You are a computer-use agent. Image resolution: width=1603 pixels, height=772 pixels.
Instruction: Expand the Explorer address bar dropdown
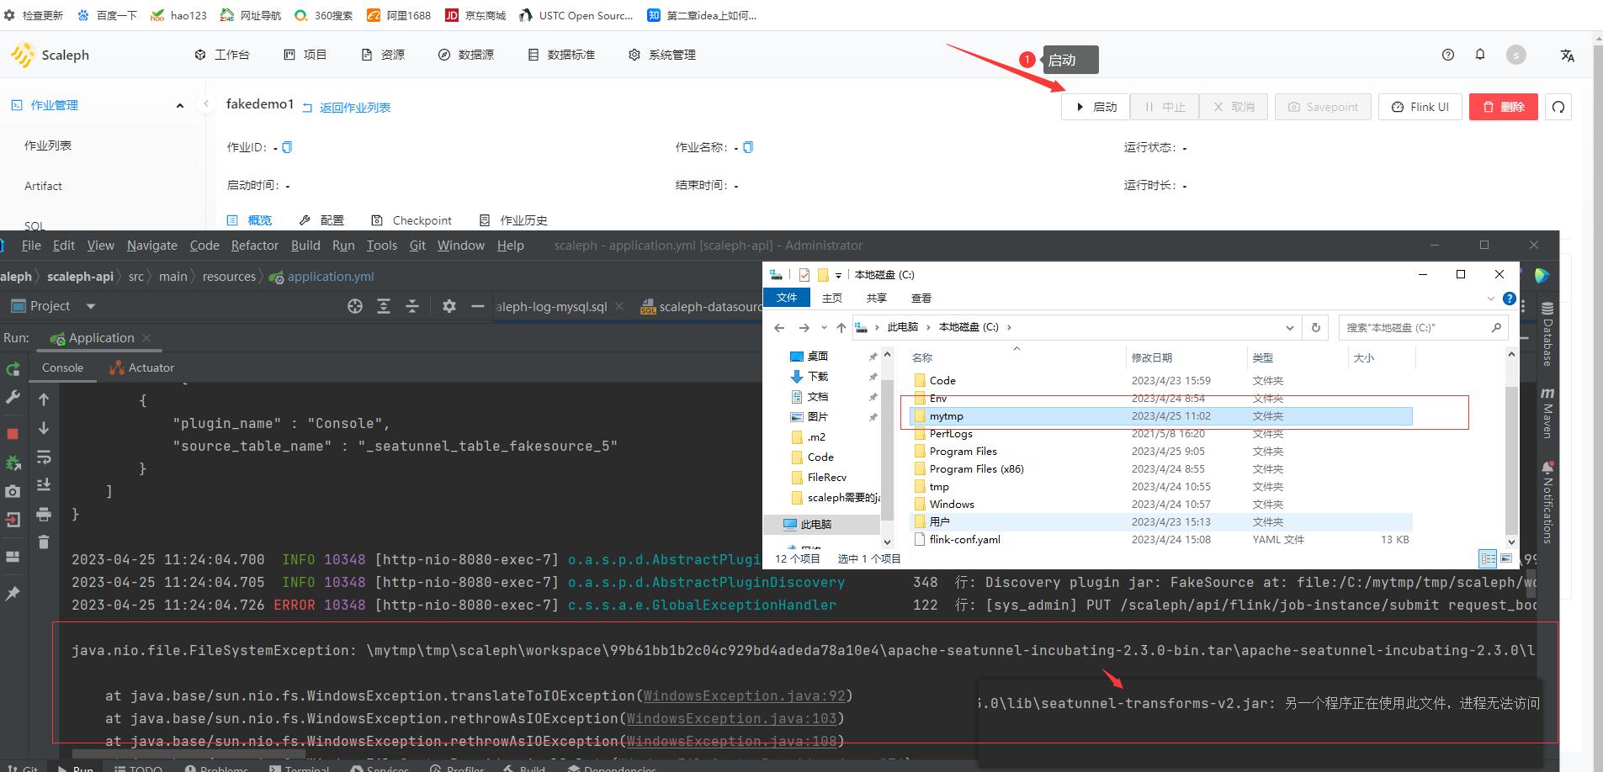pos(1290,327)
